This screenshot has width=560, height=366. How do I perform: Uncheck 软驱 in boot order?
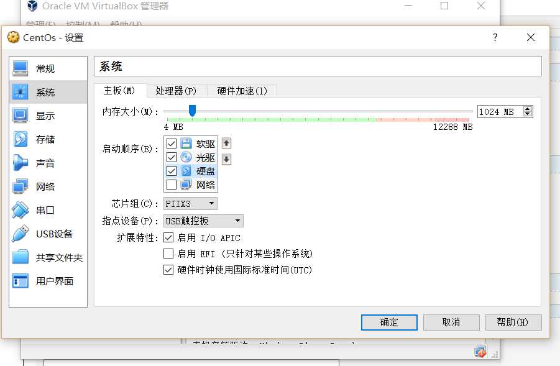[x=172, y=144]
